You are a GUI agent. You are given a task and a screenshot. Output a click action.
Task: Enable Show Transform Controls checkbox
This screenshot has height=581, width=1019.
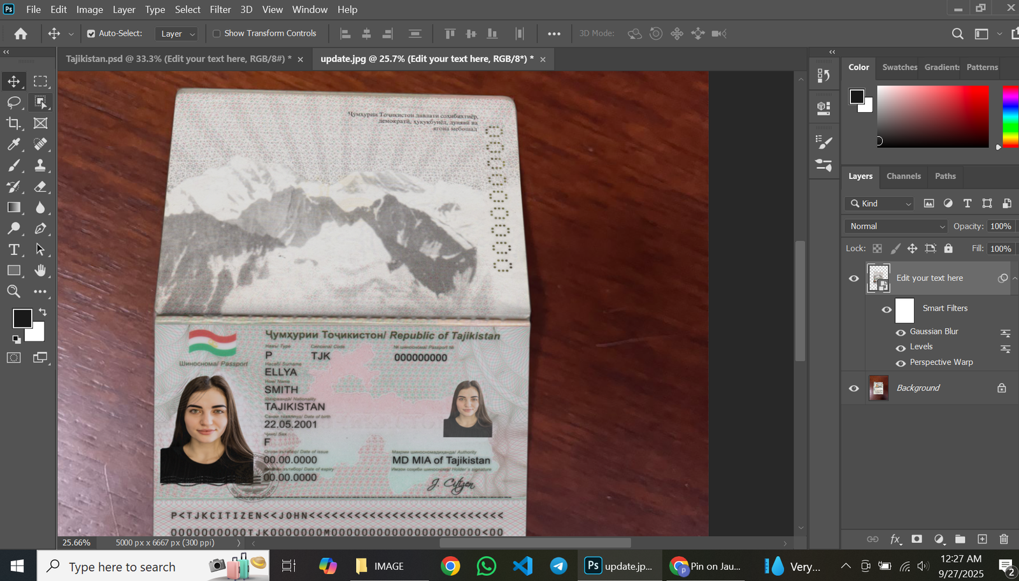[217, 34]
